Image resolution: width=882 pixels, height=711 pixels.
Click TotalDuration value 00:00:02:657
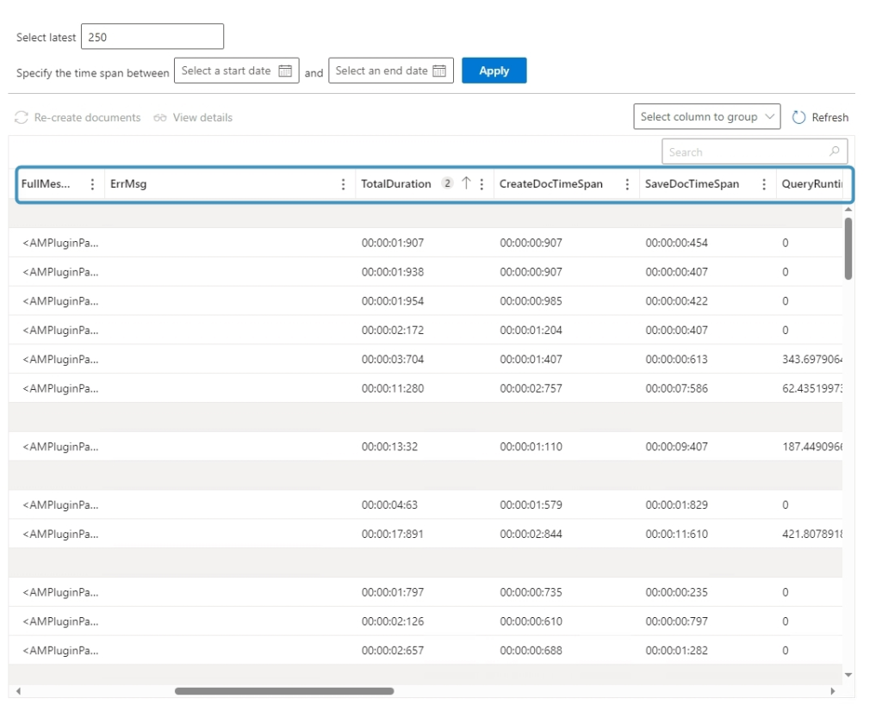pyautogui.click(x=393, y=650)
